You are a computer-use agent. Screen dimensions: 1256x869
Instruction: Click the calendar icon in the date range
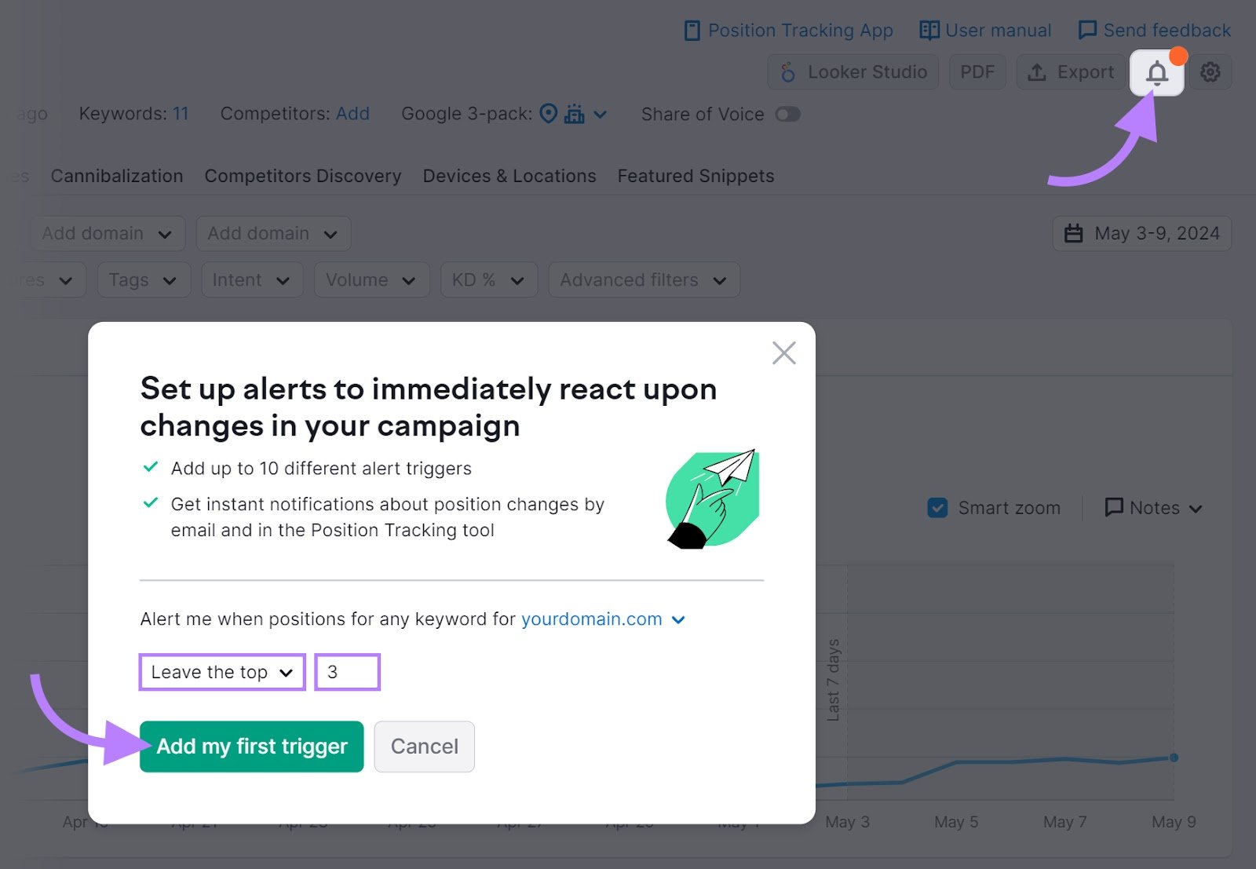pos(1072,233)
